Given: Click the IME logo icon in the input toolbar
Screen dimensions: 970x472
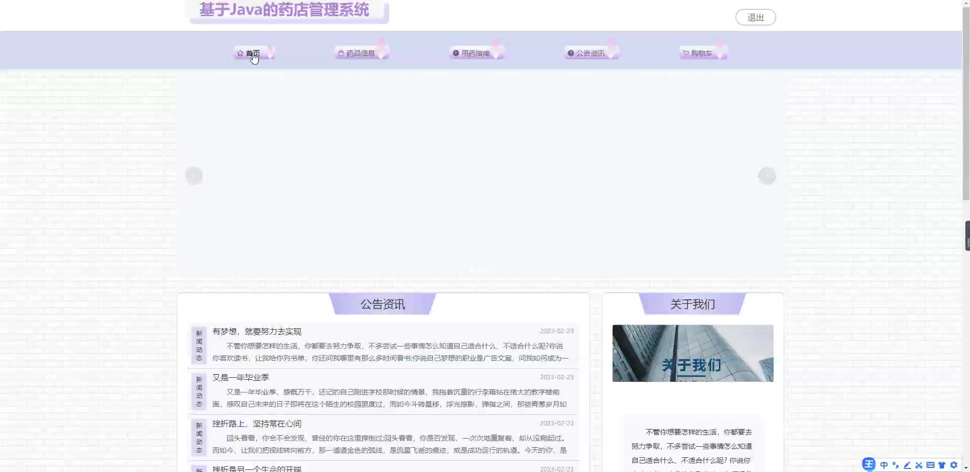Looking at the screenshot, I should point(869,464).
